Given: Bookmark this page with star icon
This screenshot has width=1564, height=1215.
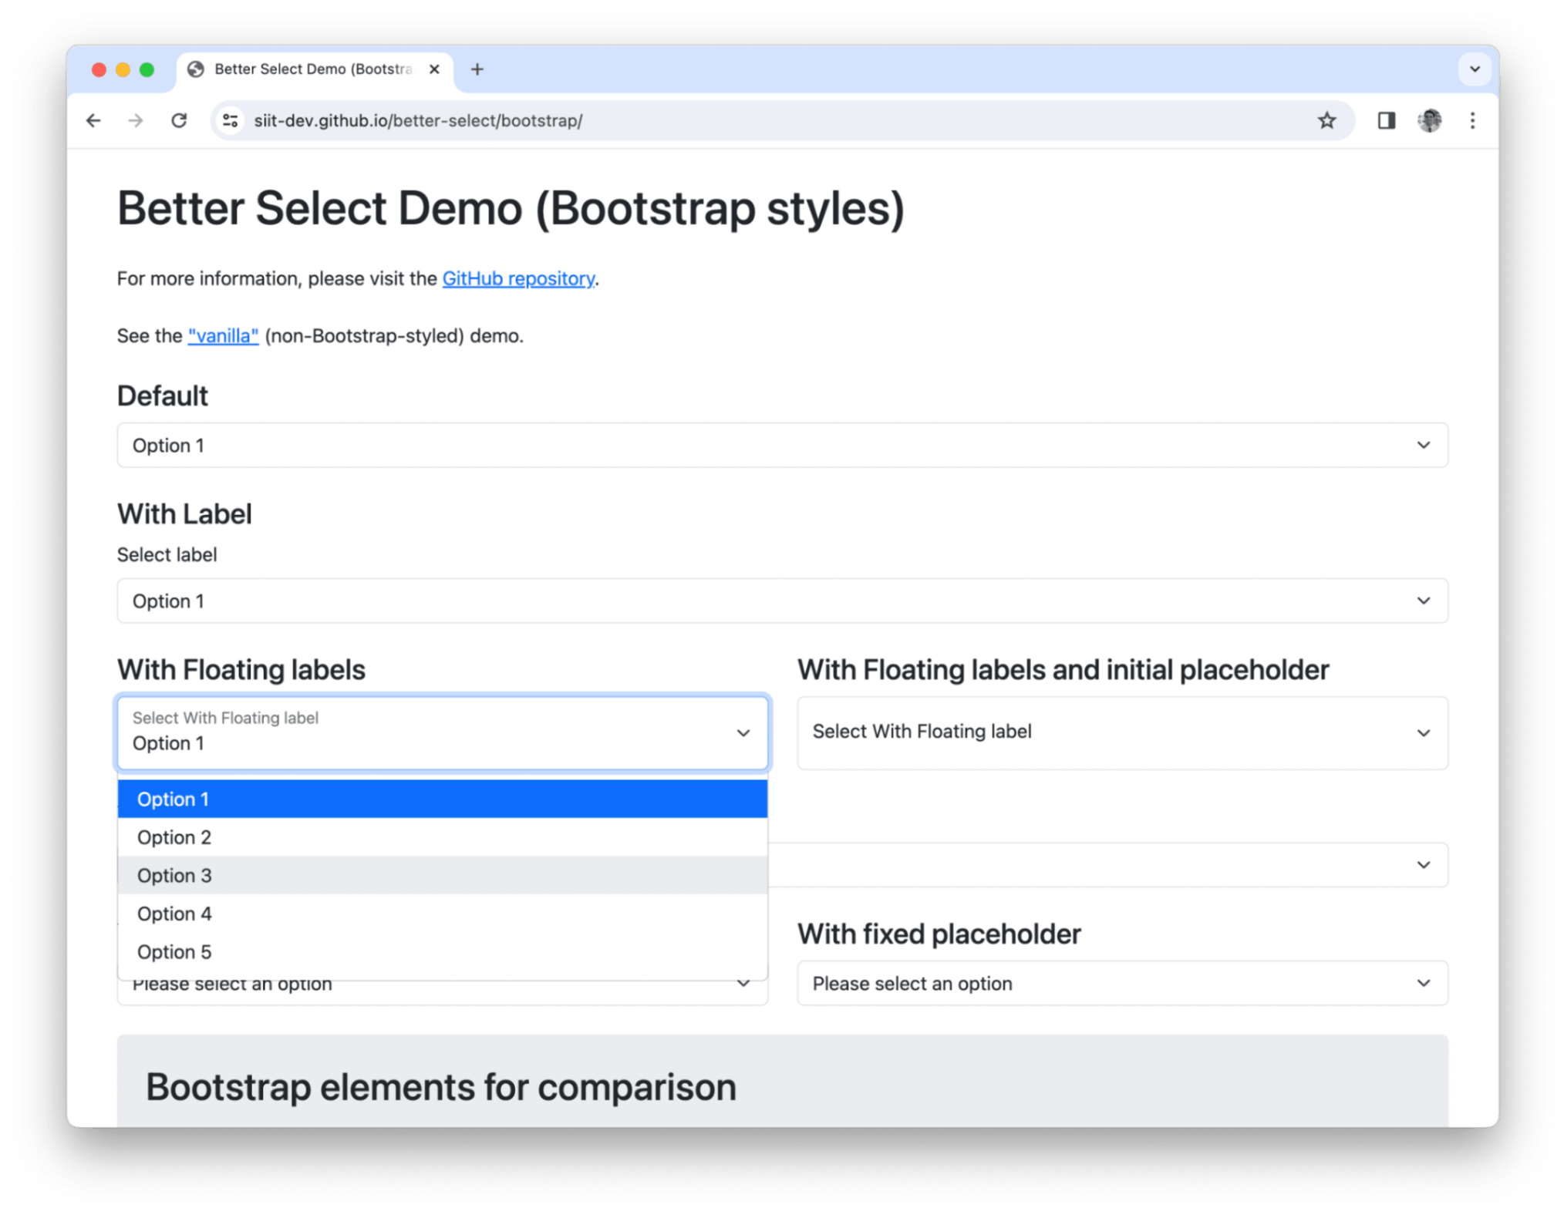Looking at the screenshot, I should coord(1326,120).
